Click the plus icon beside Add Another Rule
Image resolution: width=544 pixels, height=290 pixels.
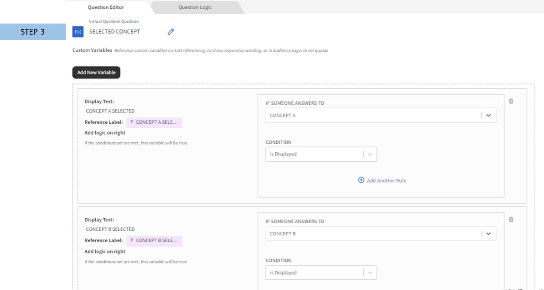click(361, 180)
